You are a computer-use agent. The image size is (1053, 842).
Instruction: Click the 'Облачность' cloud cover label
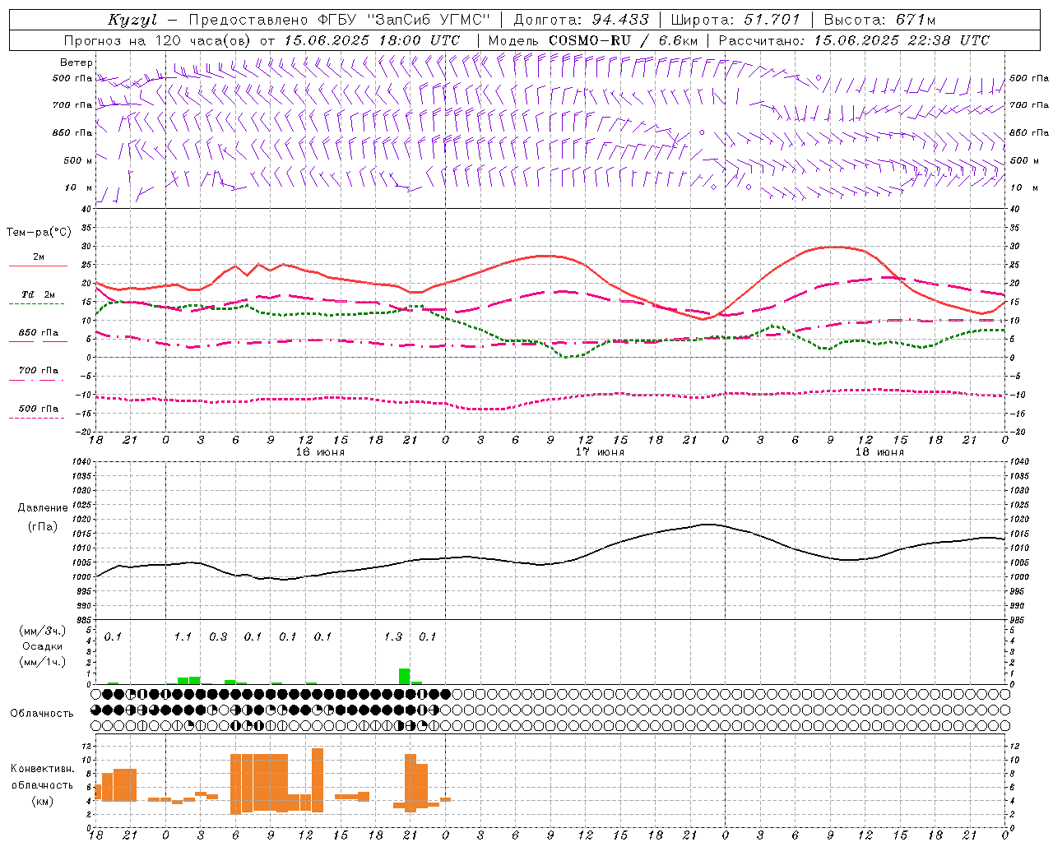coord(42,714)
